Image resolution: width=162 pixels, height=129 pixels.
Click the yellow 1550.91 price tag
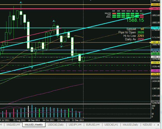[156, 63]
